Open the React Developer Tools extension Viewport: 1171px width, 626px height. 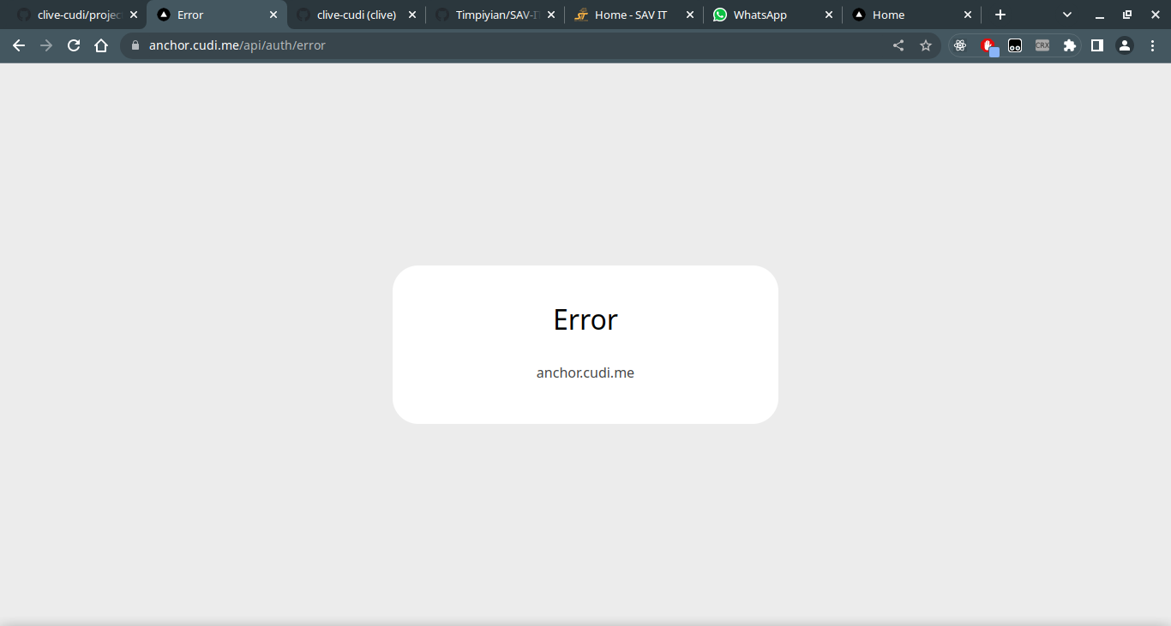[x=960, y=45]
